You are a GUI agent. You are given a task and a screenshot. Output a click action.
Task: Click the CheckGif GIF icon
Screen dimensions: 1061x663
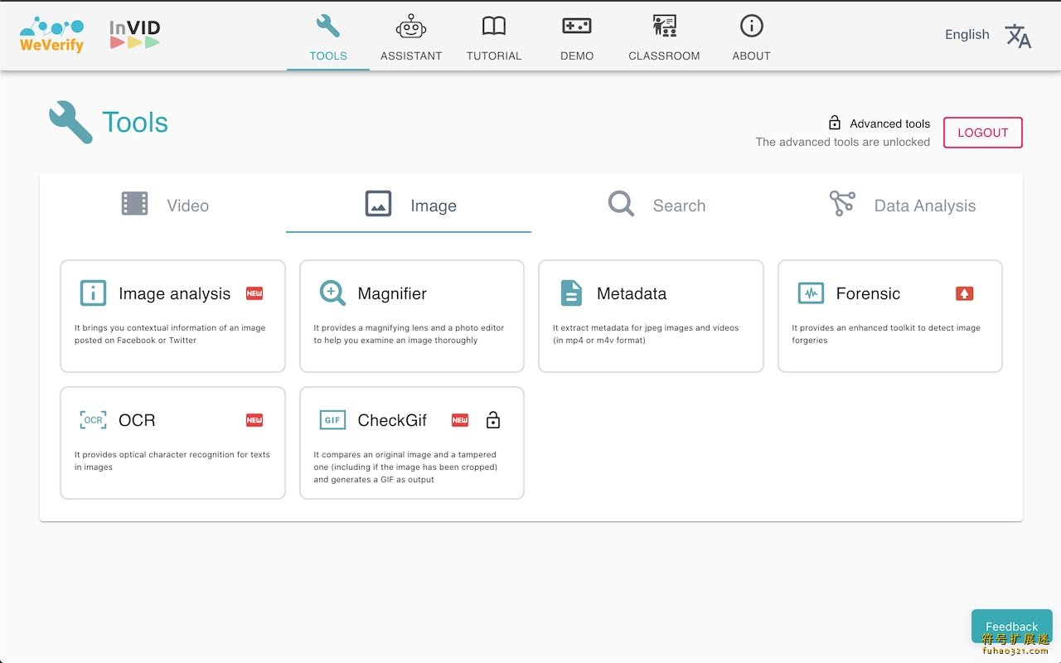point(332,420)
